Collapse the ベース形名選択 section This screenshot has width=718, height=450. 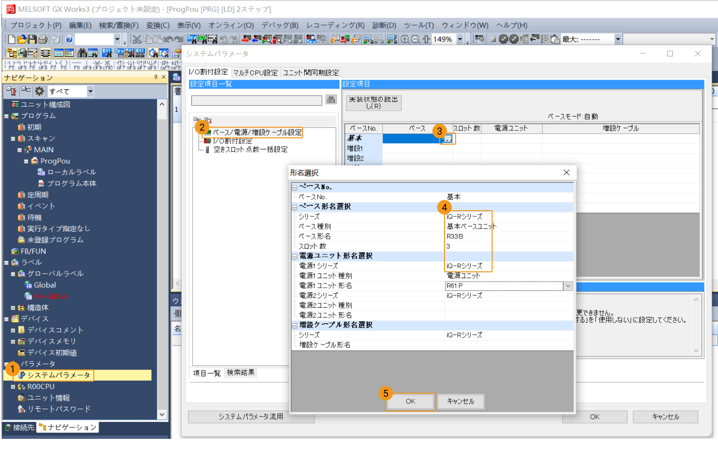[294, 207]
